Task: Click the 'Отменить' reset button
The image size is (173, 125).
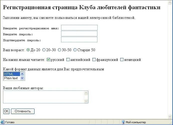Action: (23, 111)
